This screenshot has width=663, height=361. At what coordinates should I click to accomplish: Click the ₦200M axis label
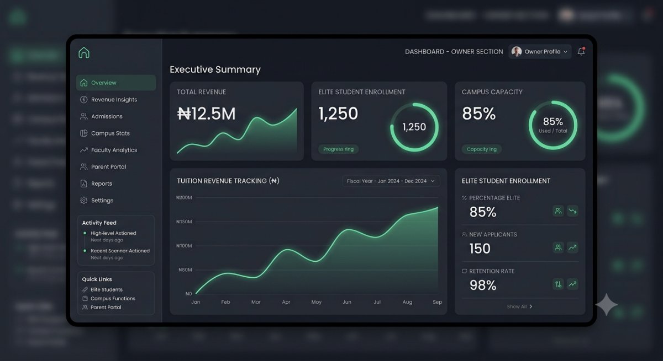(x=184, y=198)
